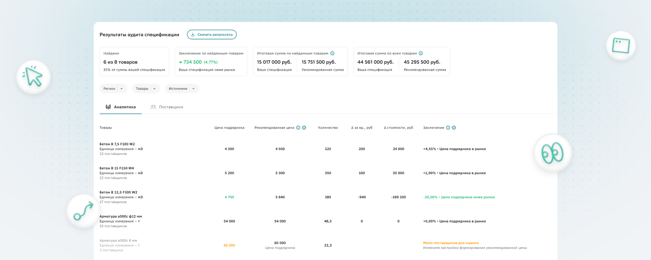Click info icon beside Заключение header

click(448, 128)
